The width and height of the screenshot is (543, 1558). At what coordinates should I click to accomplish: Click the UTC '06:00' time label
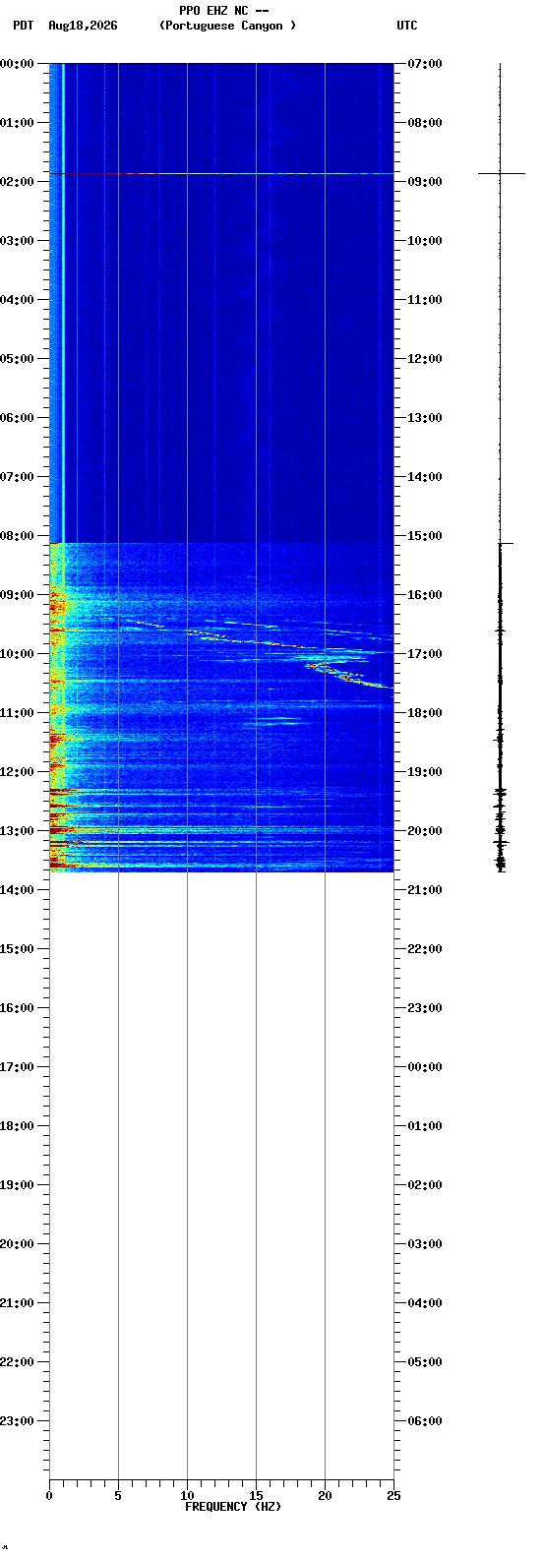424,1421
